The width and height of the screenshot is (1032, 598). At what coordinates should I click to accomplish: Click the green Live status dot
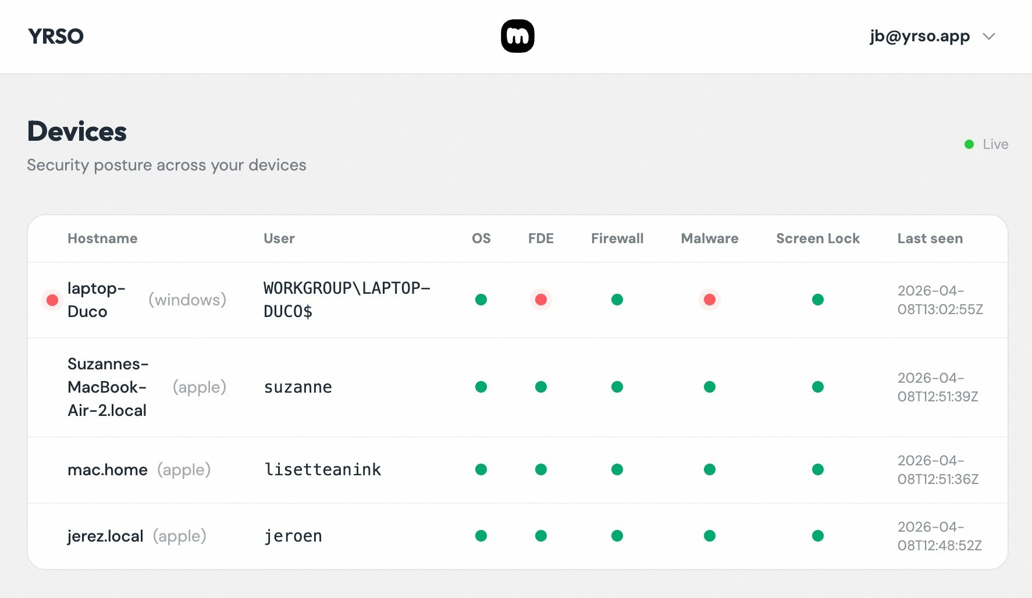pos(969,144)
